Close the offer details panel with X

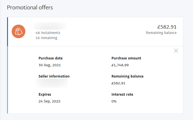176,51
